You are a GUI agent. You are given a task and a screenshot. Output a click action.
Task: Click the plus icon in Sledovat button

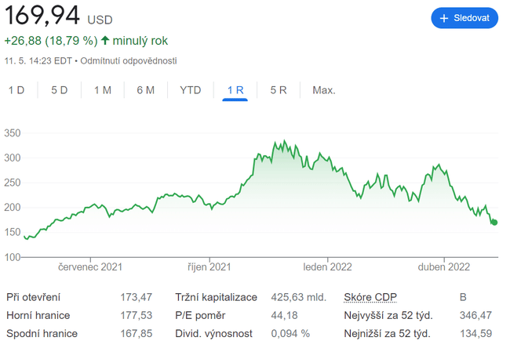tap(444, 18)
